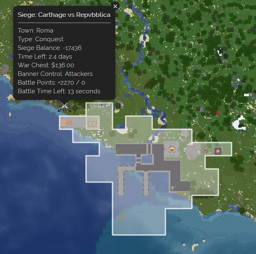Viewport: 256px width, 254px height.
Task: Click the small red marker in the forest
Action: [x=218, y=112]
